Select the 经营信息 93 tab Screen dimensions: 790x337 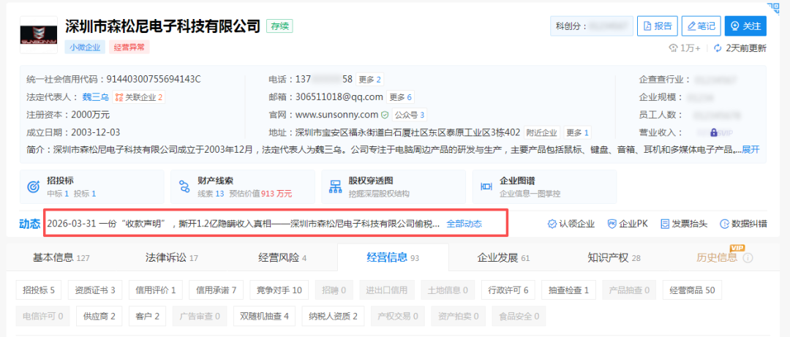click(393, 258)
